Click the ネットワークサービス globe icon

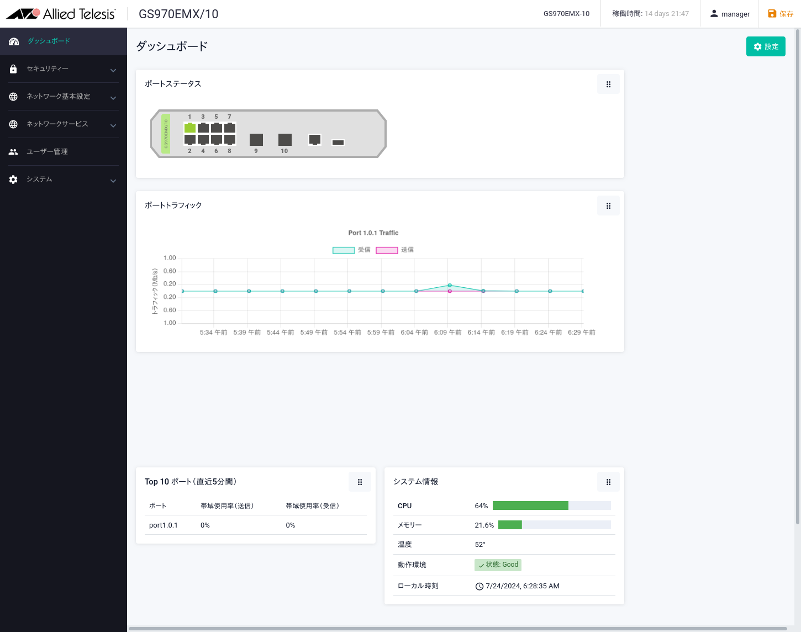click(x=13, y=124)
